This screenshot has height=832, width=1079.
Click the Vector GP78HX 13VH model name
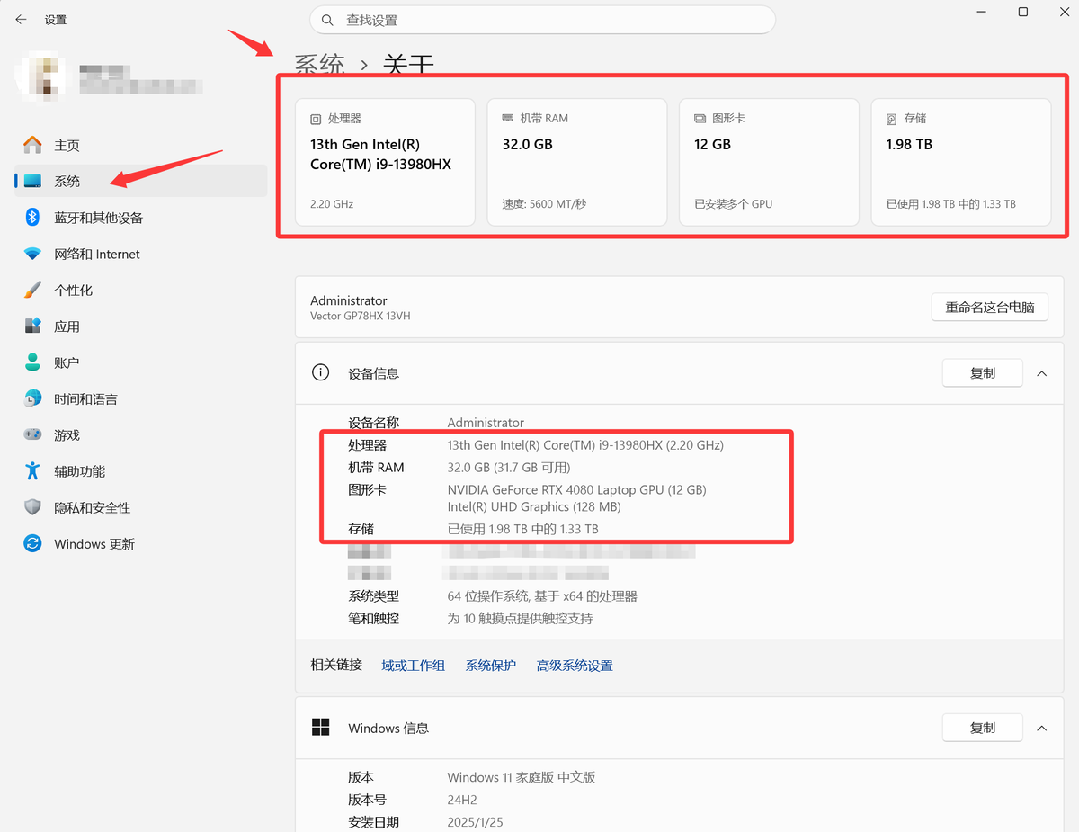pos(361,316)
